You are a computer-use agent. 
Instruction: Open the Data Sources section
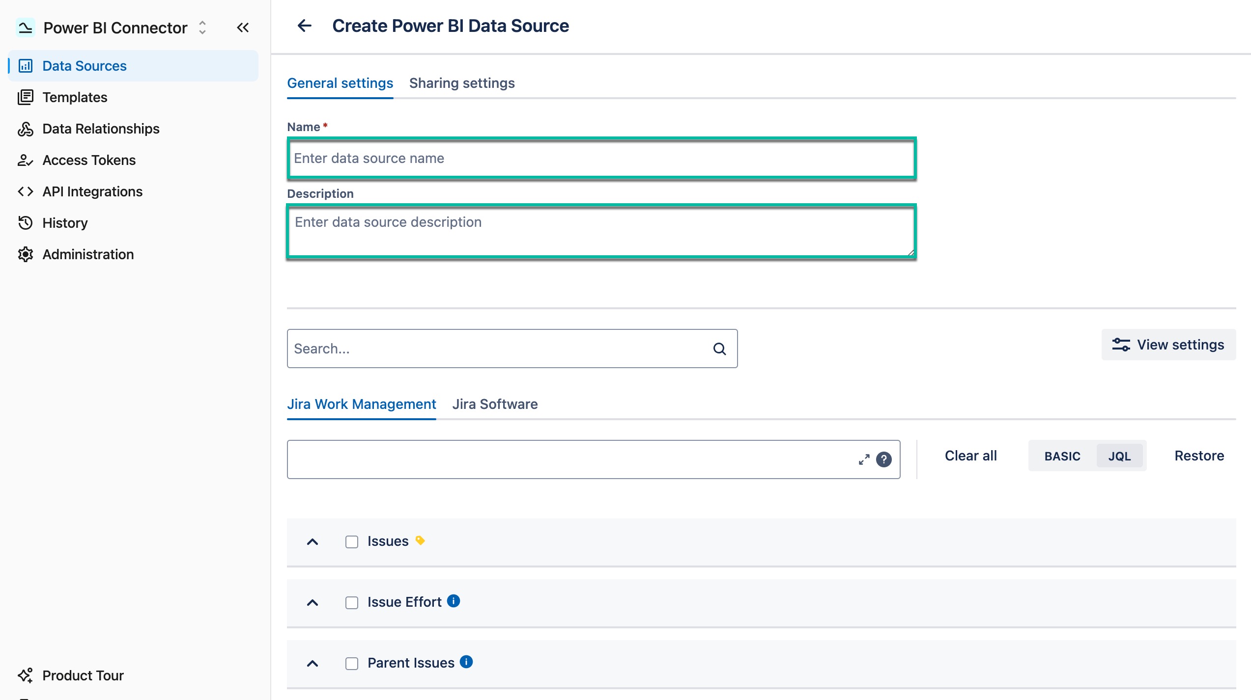tap(84, 65)
